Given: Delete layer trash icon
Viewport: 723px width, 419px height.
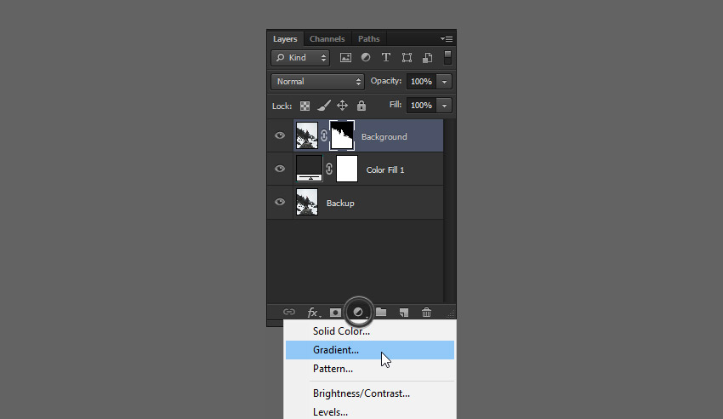Looking at the screenshot, I should click(x=426, y=313).
